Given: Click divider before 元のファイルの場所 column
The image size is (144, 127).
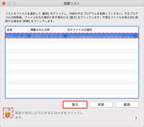Looking at the screenshot, I should point(66,30).
